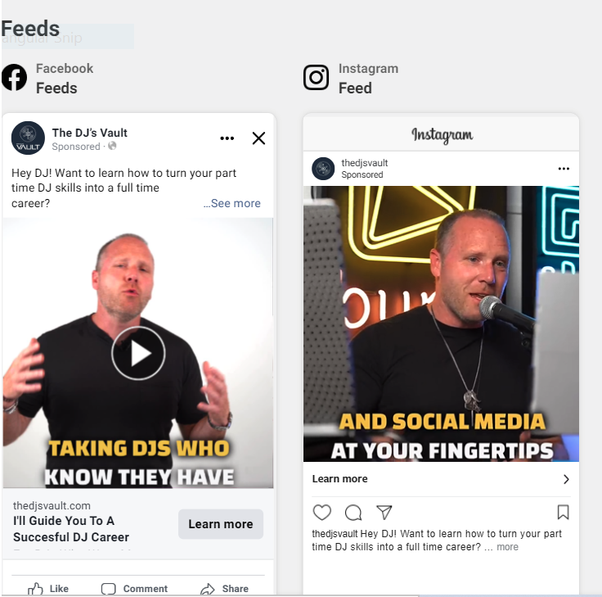Like Instagram post with heart icon

[x=321, y=512]
